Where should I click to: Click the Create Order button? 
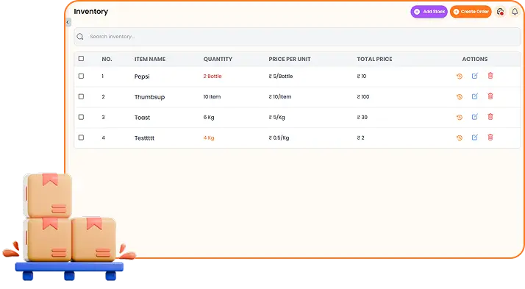click(x=471, y=12)
